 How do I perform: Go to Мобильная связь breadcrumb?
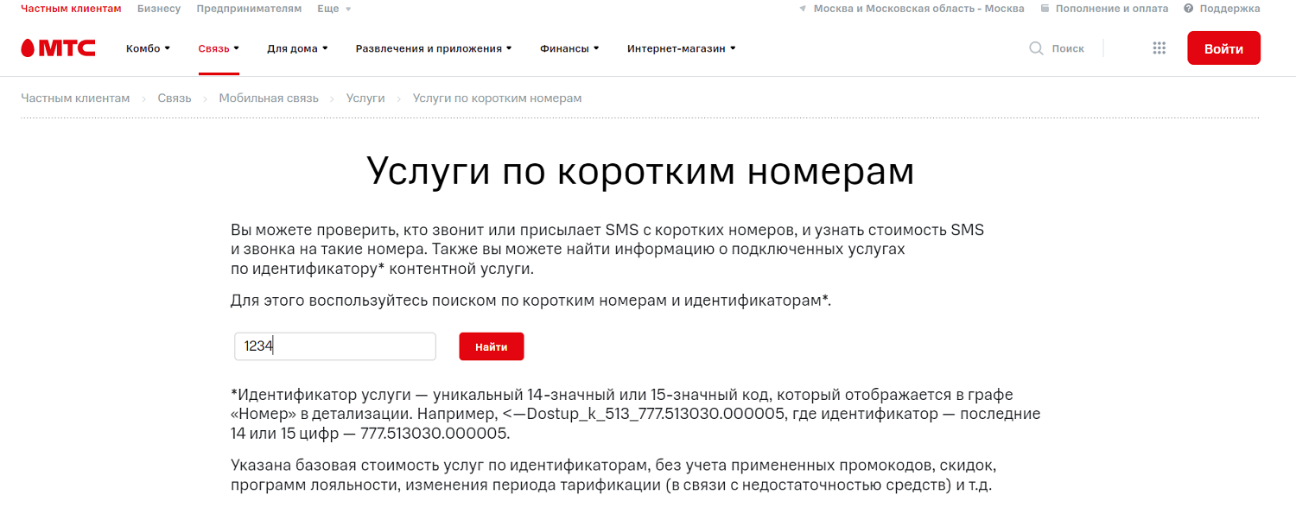(269, 98)
